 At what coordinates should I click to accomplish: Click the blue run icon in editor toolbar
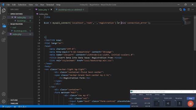coord(184,9)
